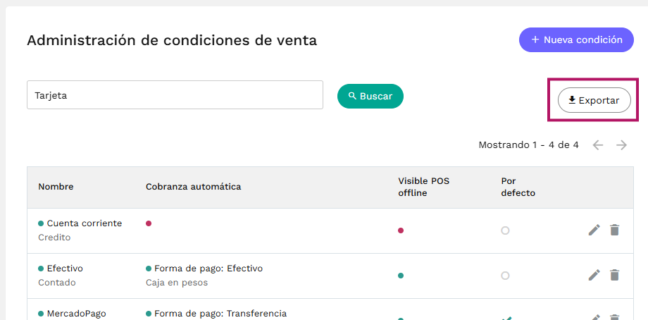
Task: Click download icon in Exportar button
Action: pos(572,100)
